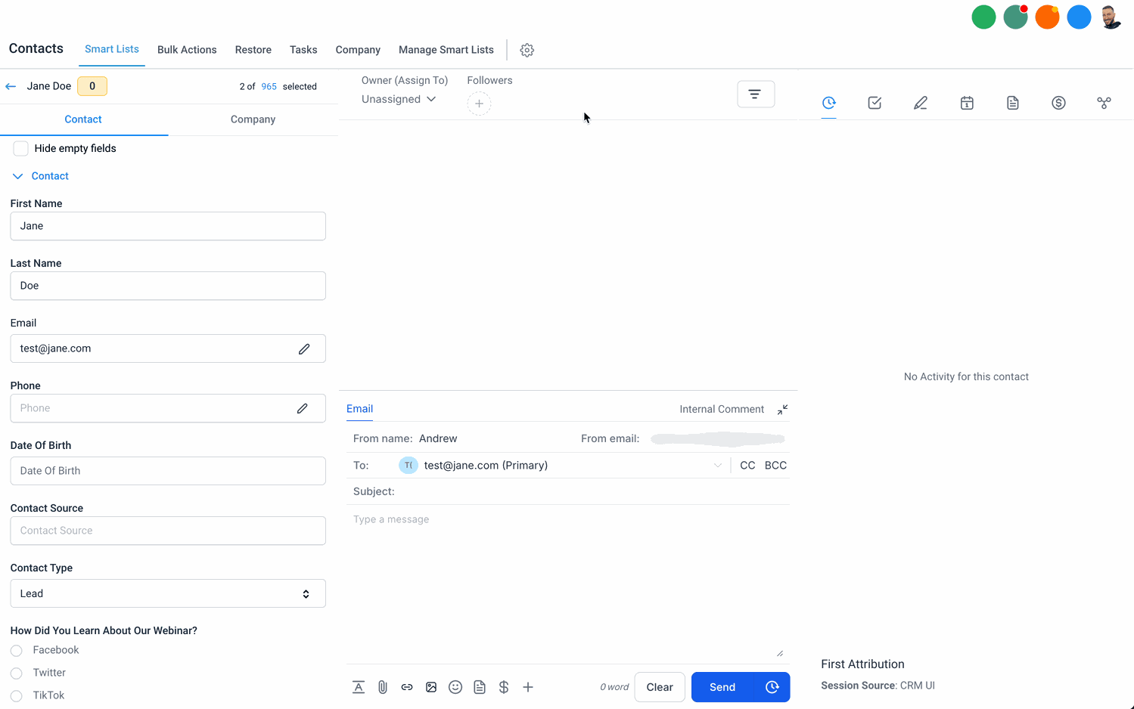The image size is (1134, 709).
Task: Collapse the email composer with shrink arrows
Action: coord(782,409)
